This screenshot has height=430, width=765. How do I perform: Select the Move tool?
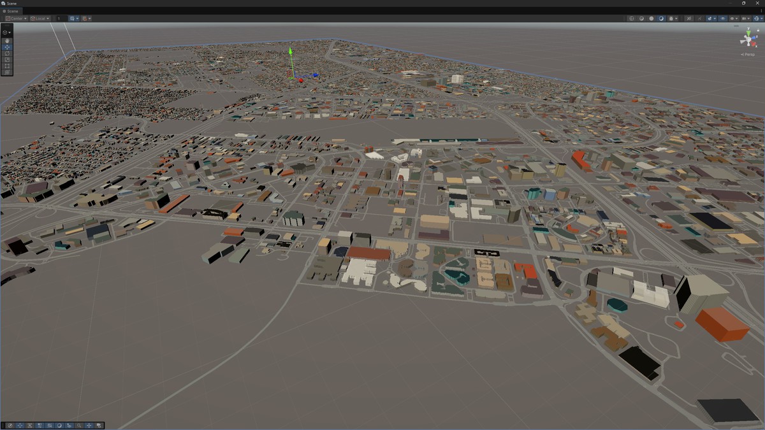[x=7, y=47]
